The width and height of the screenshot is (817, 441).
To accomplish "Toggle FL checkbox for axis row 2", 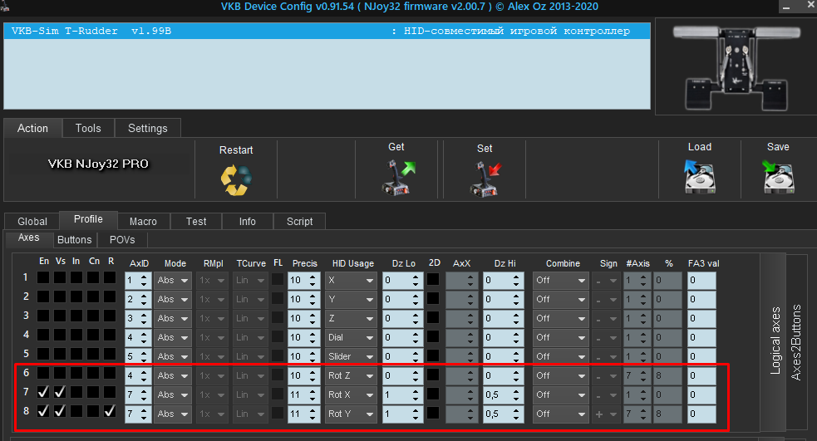I will 278,299.
